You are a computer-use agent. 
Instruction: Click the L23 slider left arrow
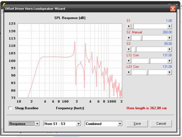[129, 72]
